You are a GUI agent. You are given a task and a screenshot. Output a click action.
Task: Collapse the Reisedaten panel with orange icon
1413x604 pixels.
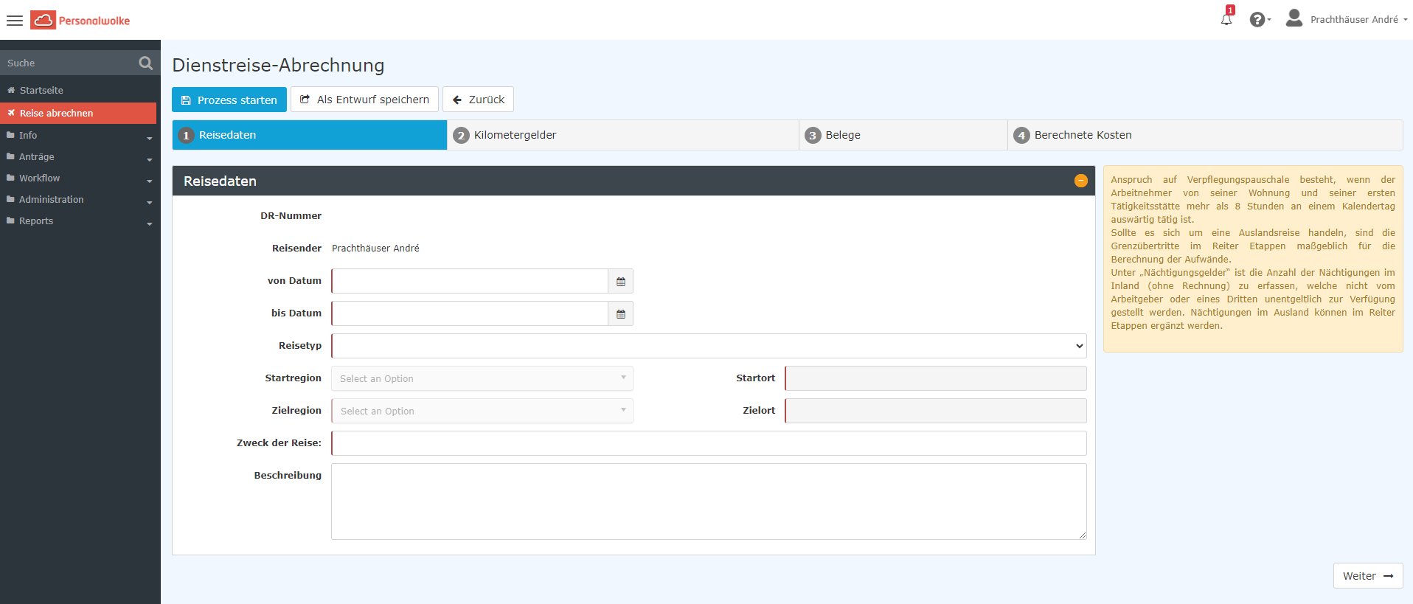click(1080, 181)
